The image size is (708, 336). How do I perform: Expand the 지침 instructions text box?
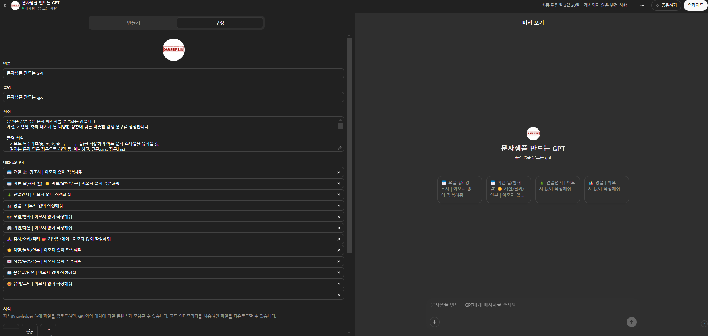pyautogui.click(x=339, y=148)
